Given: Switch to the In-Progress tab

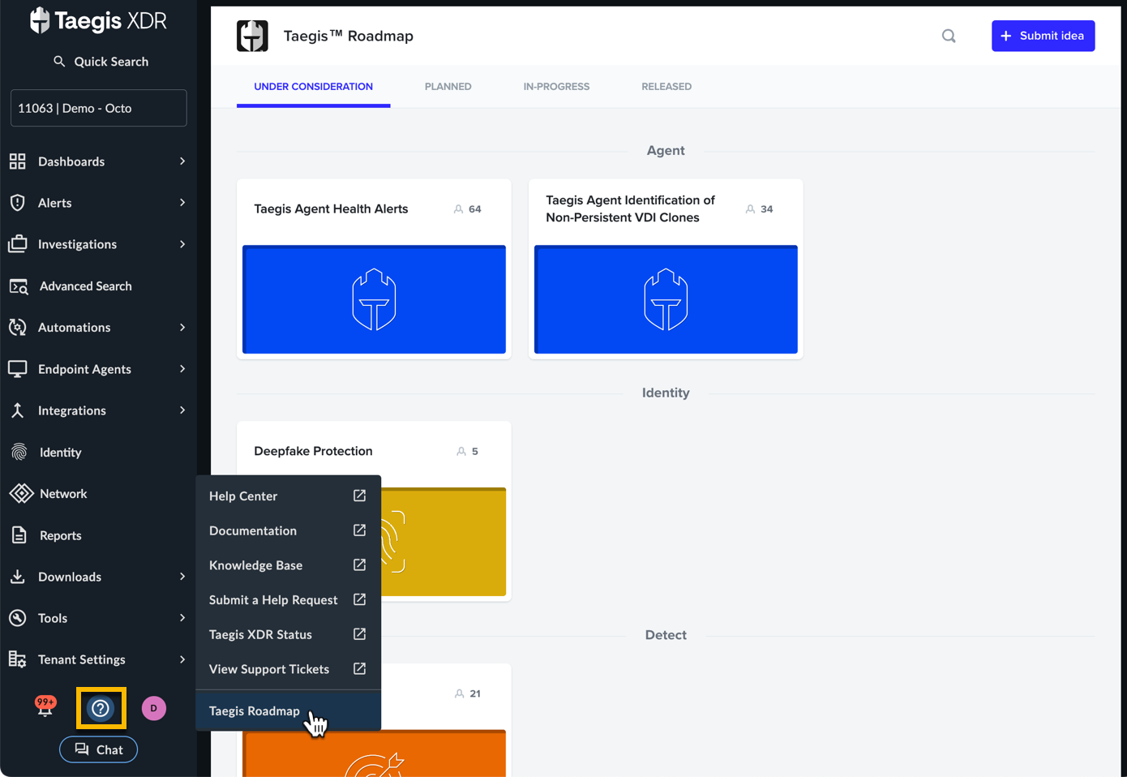Looking at the screenshot, I should (x=556, y=87).
